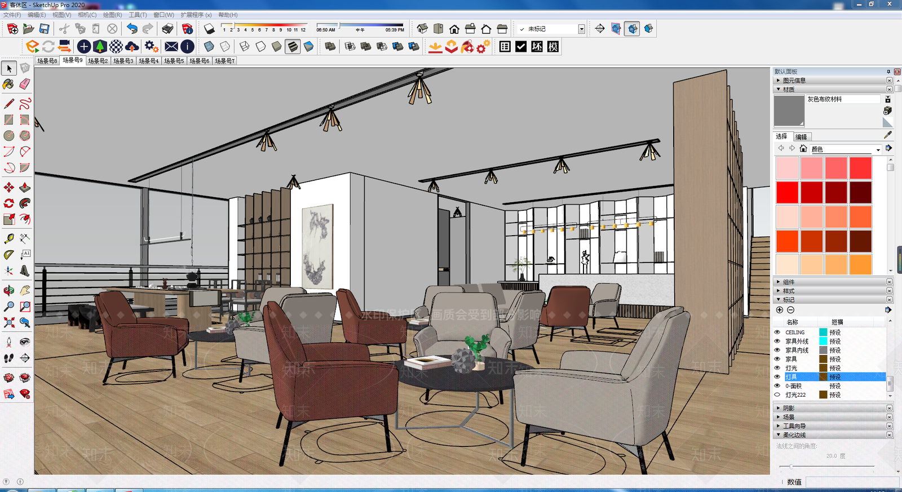The width and height of the screenshot is (902, 492).
Task: Toggle visibility of 家具内线 tag
Action: pos(777,350)
